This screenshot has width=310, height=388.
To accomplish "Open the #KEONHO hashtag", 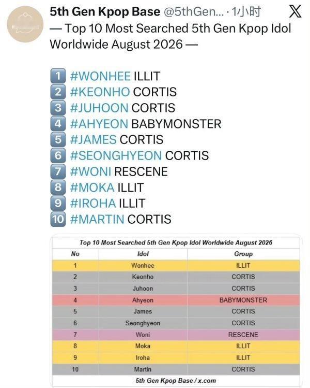I will [100, 92].
